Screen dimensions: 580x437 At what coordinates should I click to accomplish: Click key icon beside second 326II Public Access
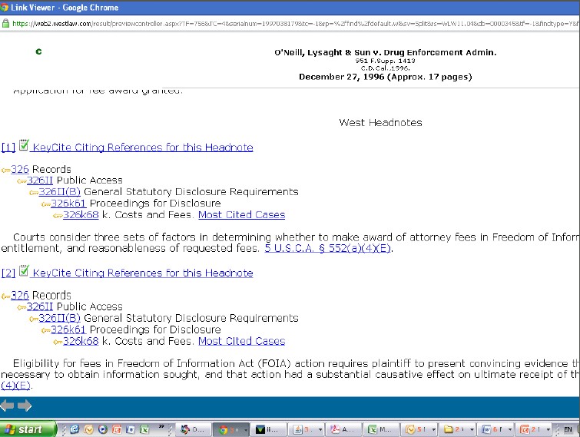coord(22,308)
